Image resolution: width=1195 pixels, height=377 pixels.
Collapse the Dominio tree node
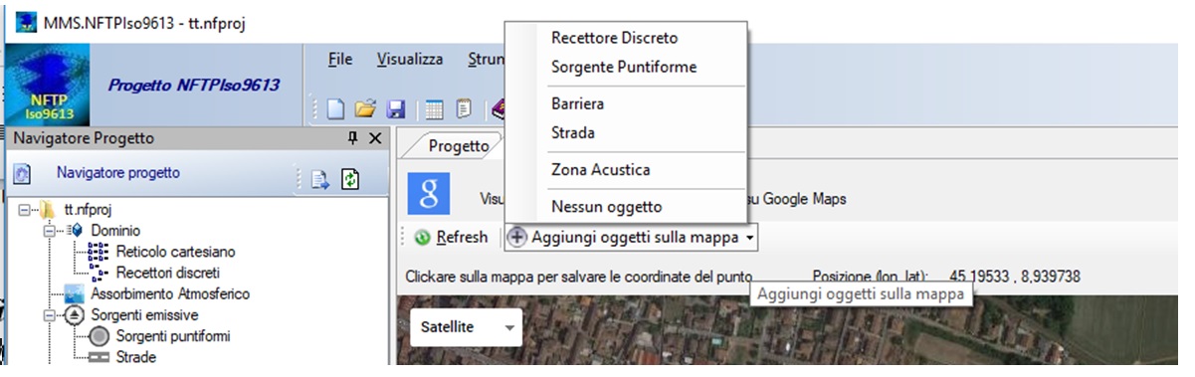[x=48, y=230]
